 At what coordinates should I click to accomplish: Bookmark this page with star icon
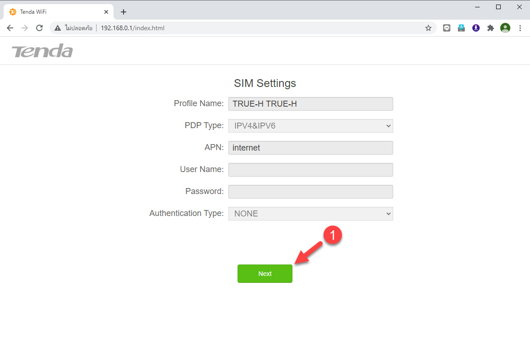tap(428, 28)
